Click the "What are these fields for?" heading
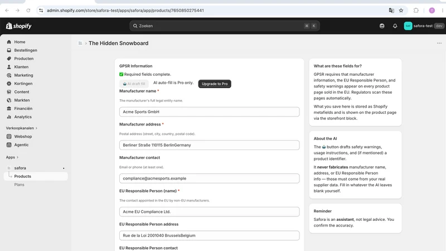Image resolution: width=446 pixels, height=251 pixels. [337, 66]
